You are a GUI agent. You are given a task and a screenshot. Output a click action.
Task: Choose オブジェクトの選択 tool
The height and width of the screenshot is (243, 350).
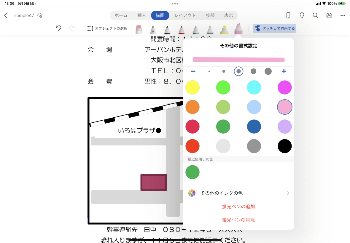pyautogui.click(x=107, y=28)
